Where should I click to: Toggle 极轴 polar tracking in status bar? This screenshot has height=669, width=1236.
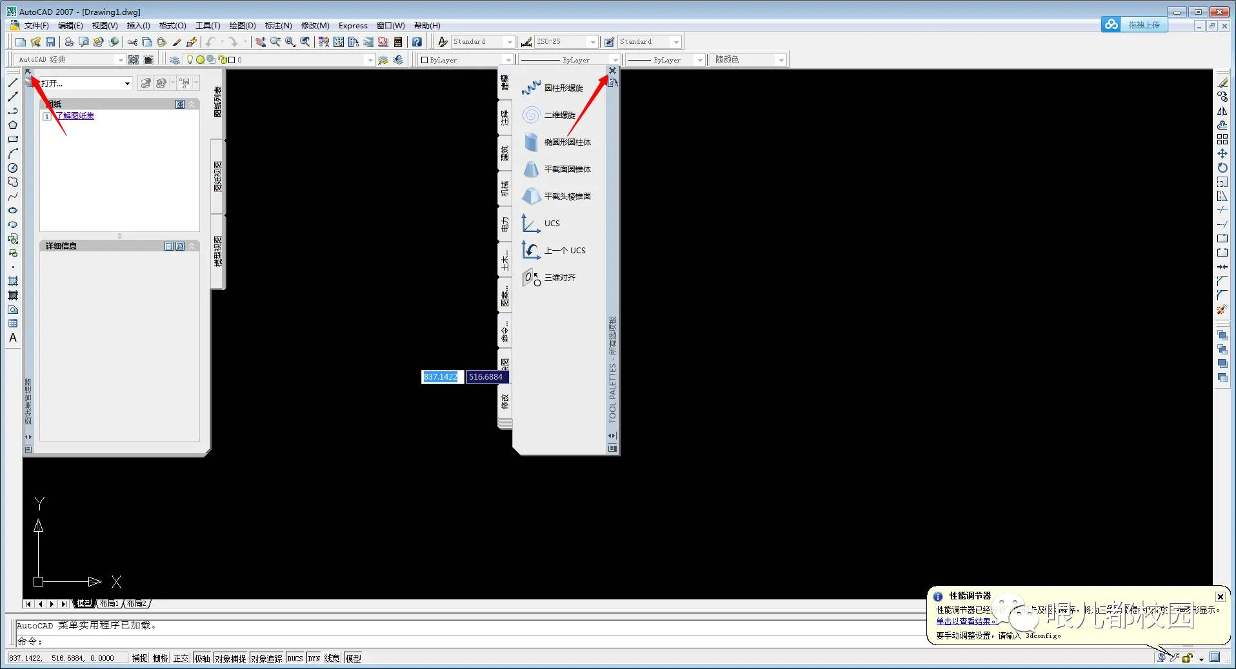(x=203, y=658)
